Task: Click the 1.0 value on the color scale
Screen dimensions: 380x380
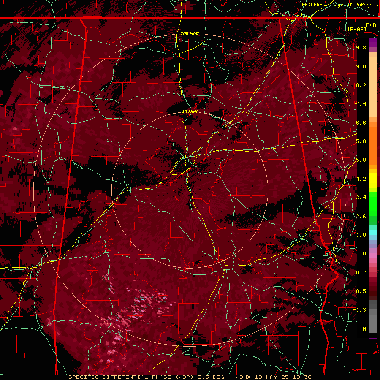Action: (361, 254)
